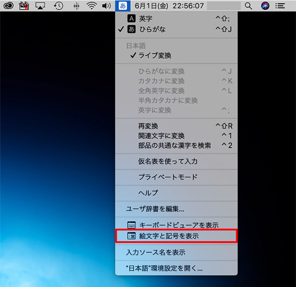Open Spotlight search magnifier icon

click(248, 6)
